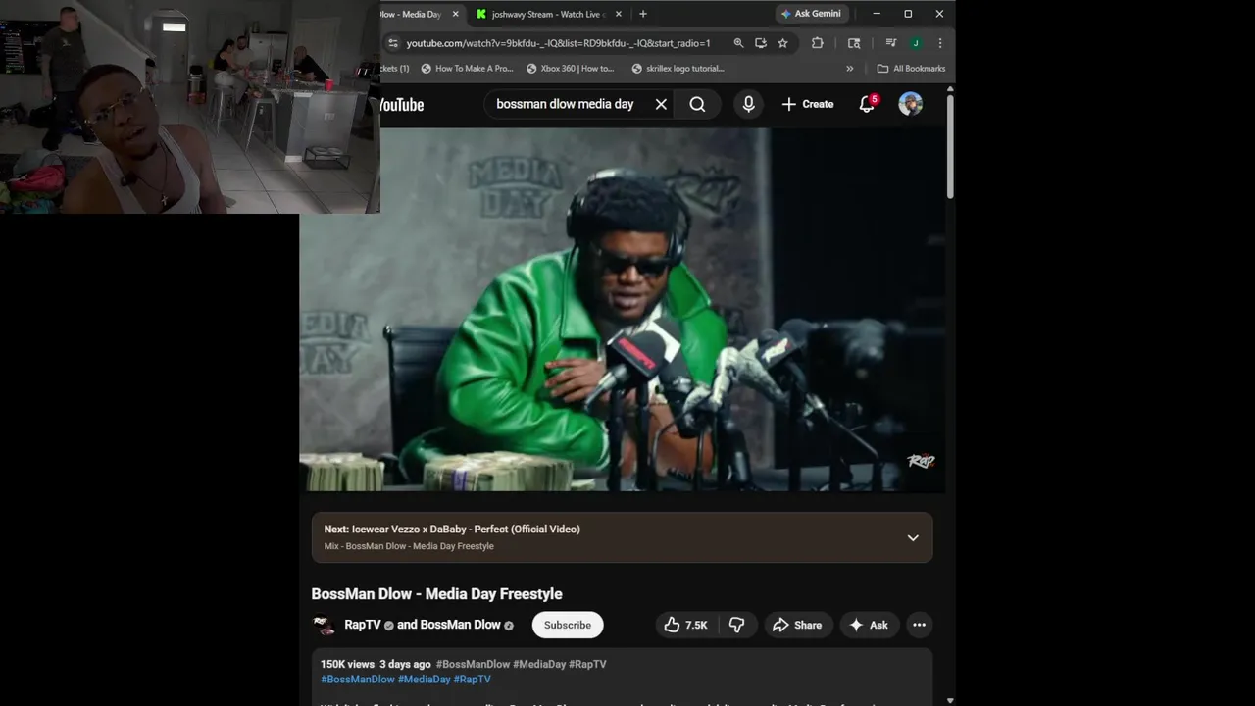The height and width of the screenshot is (706, 1255).
Task: Open the Extensions puzzle icon
Action: [818, 43]
